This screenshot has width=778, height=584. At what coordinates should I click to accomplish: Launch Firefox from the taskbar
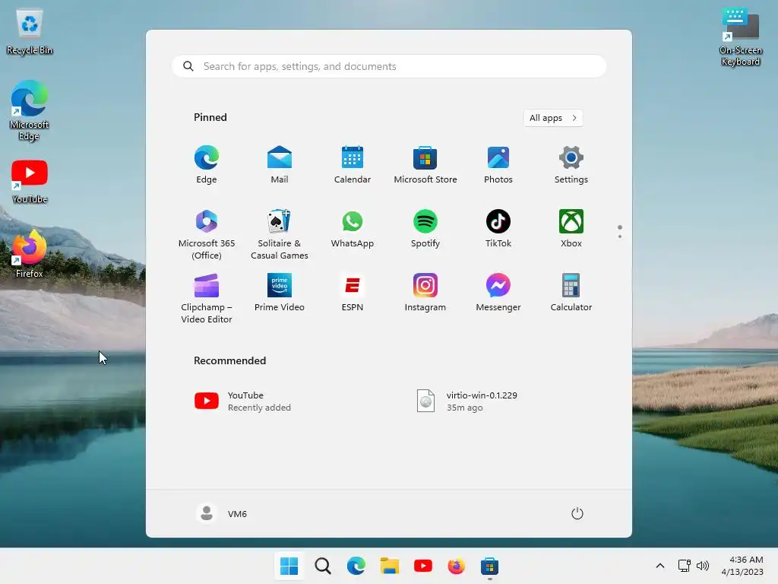(x=456, y=566)
